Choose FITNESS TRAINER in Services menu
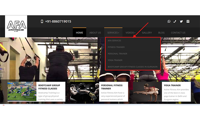 [116, 47]
